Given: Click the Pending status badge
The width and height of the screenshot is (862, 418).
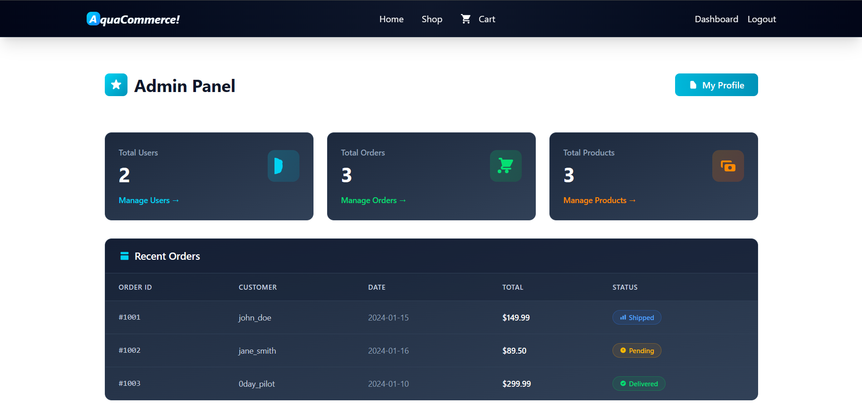Looking at the screenshot, I should (637, 350).
